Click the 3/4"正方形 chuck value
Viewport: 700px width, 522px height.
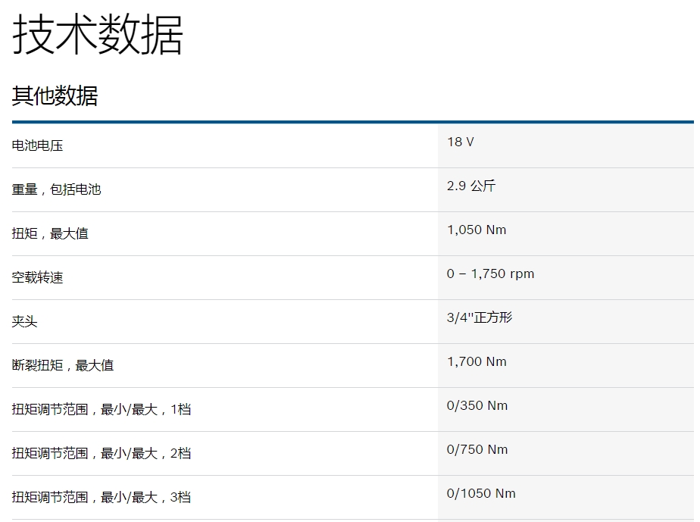pos(479,317)
